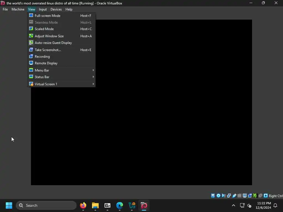The width and height of the screenshot is (283, 212).
Task: Show hidden system tray icons chevron
Action: pyautogui.click(x=233, y=205)
